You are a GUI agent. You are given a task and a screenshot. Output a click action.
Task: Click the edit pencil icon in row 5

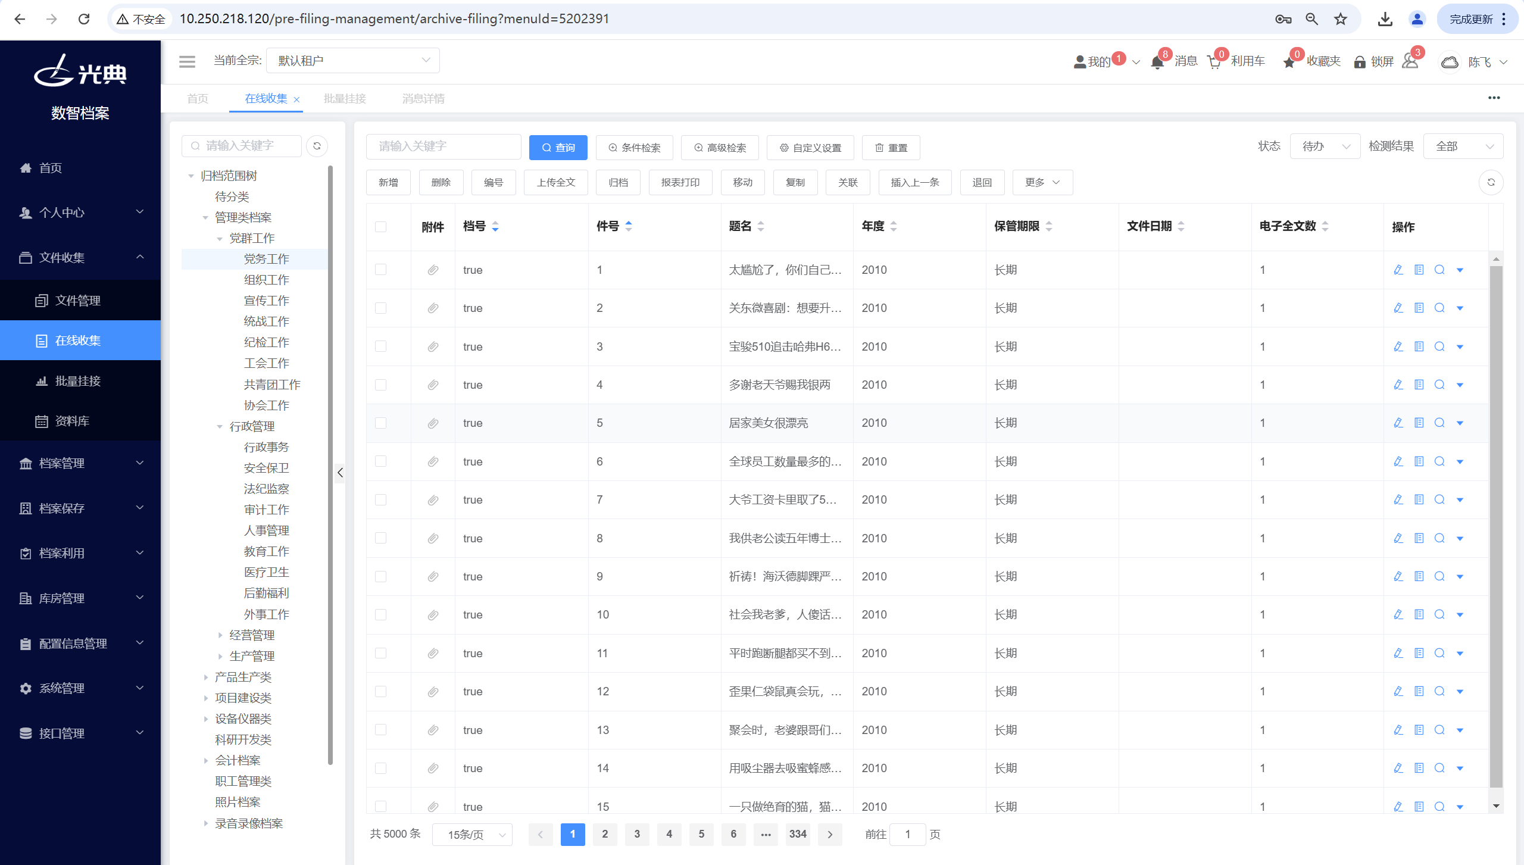(x=1398, y=423)
